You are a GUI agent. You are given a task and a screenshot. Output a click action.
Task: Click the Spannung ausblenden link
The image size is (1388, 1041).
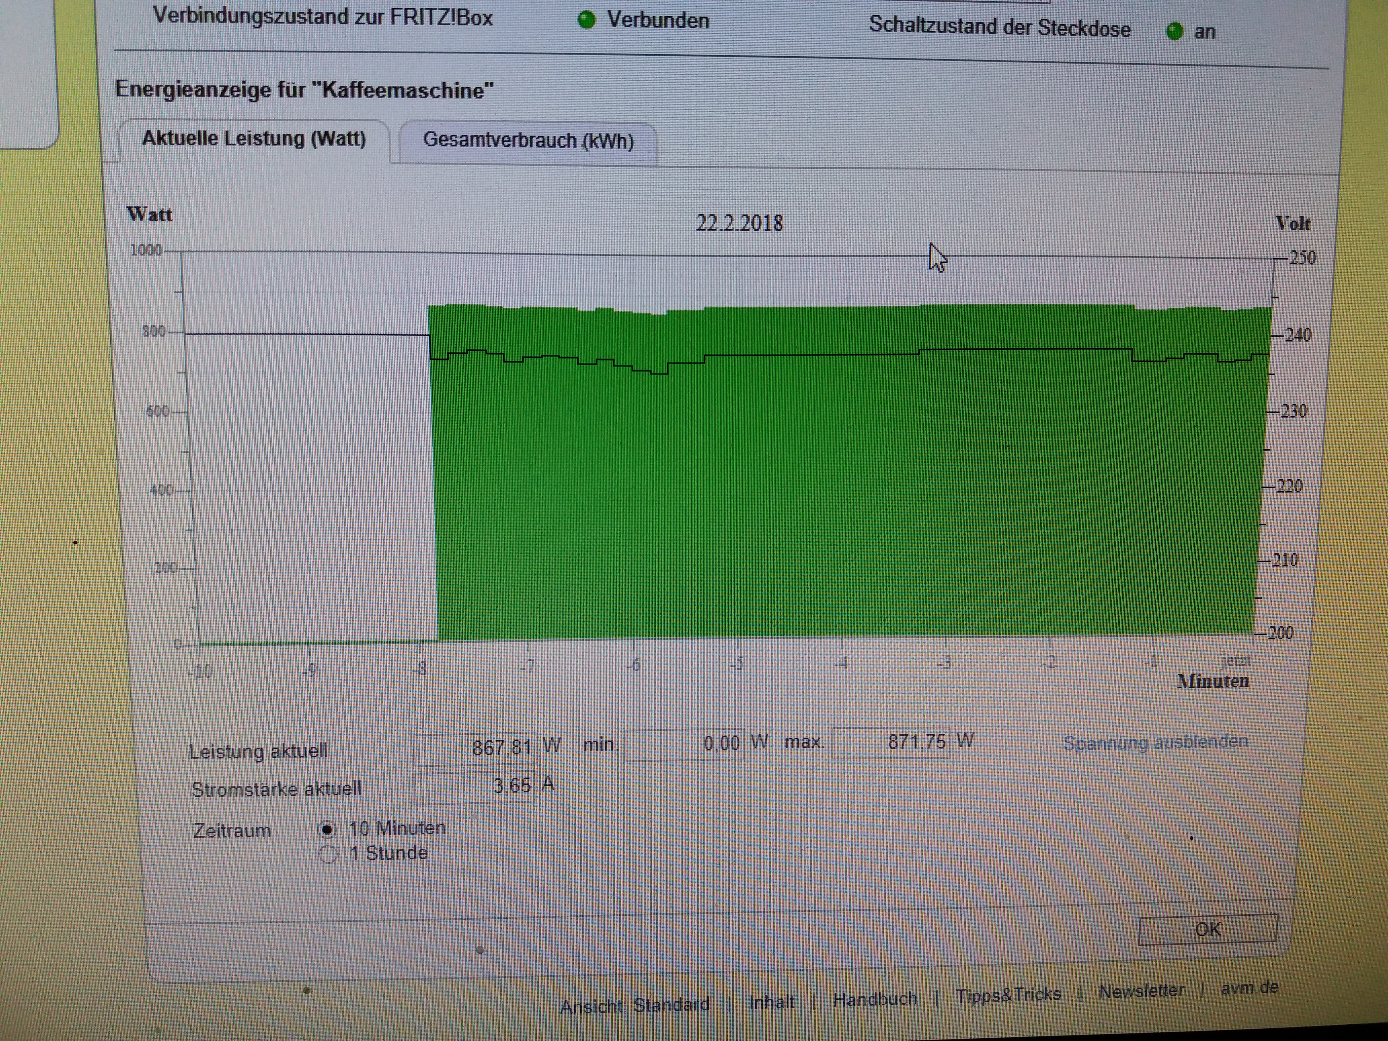coord(1155,742)
